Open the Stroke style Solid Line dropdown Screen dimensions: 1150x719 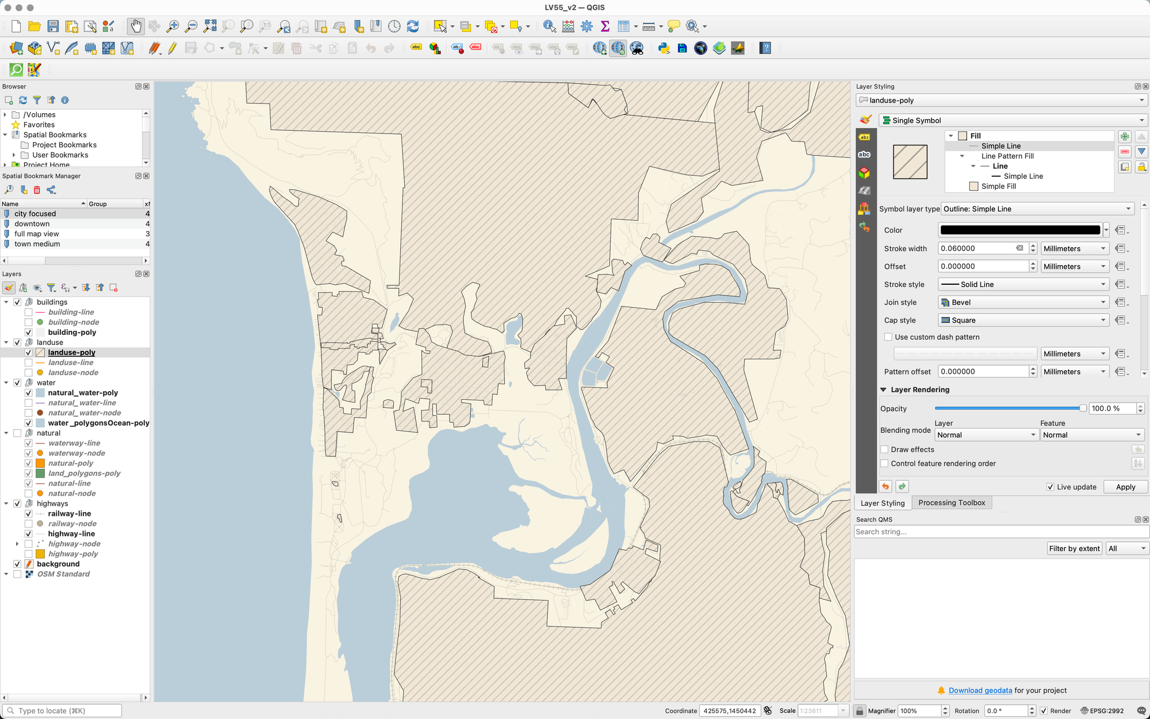[1023, 284]
